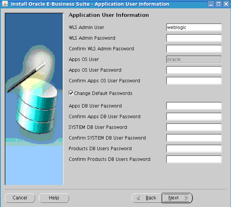
Task: Click the Next button
Action: tap(177, 198)
